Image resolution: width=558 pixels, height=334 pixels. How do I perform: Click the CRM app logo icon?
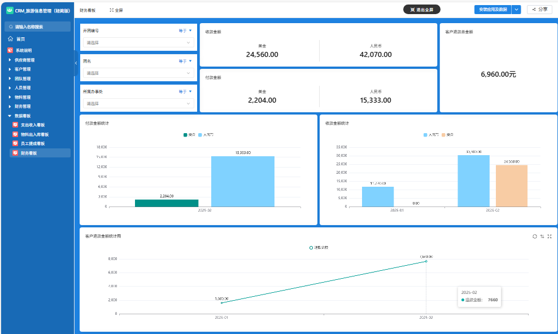tap(9, 10)
